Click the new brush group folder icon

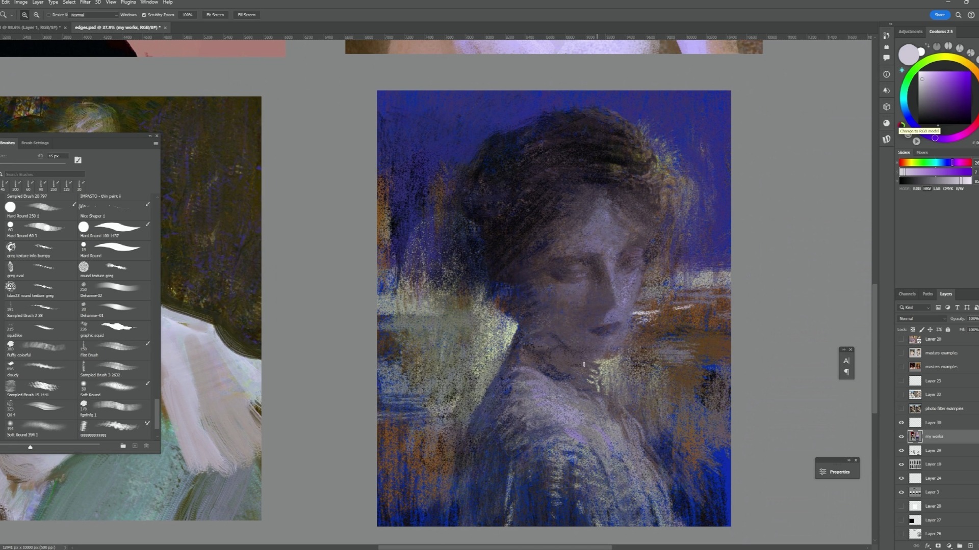123,446
